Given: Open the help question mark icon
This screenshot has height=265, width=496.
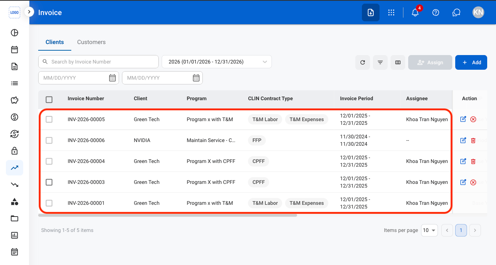Looking at the screenshot, I should click(436, 12).
